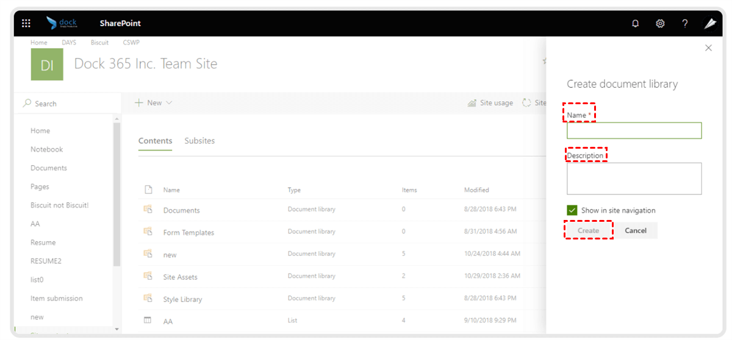
Task: Click the library Name input field
Action: 634,130
